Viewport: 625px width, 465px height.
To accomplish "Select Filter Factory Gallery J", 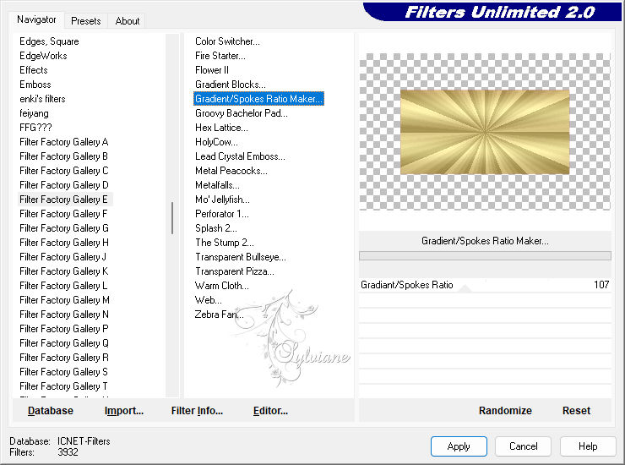I will (62, 257).
